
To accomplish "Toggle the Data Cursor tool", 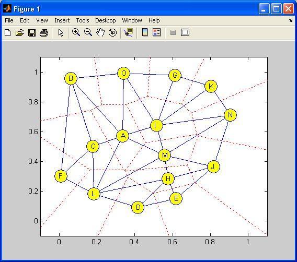I will point(129,32).
